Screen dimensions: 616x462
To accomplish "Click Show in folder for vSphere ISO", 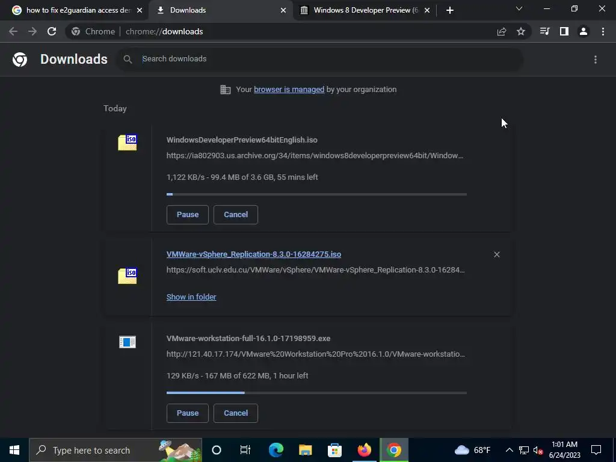I will [x=191, y=297].
